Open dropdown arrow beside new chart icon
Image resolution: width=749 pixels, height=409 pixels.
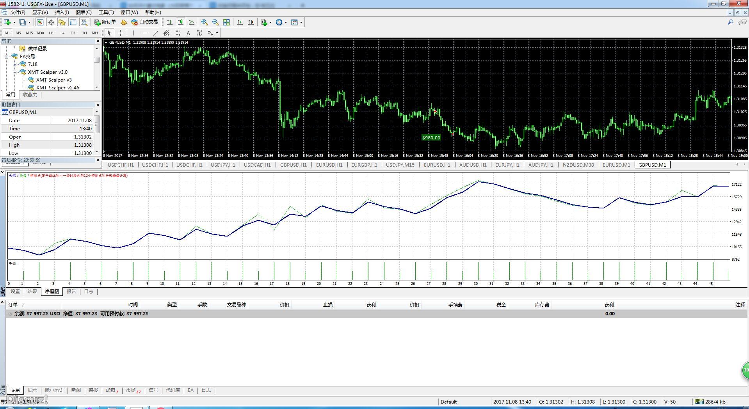pyautogui.click(x=14, y=22)
